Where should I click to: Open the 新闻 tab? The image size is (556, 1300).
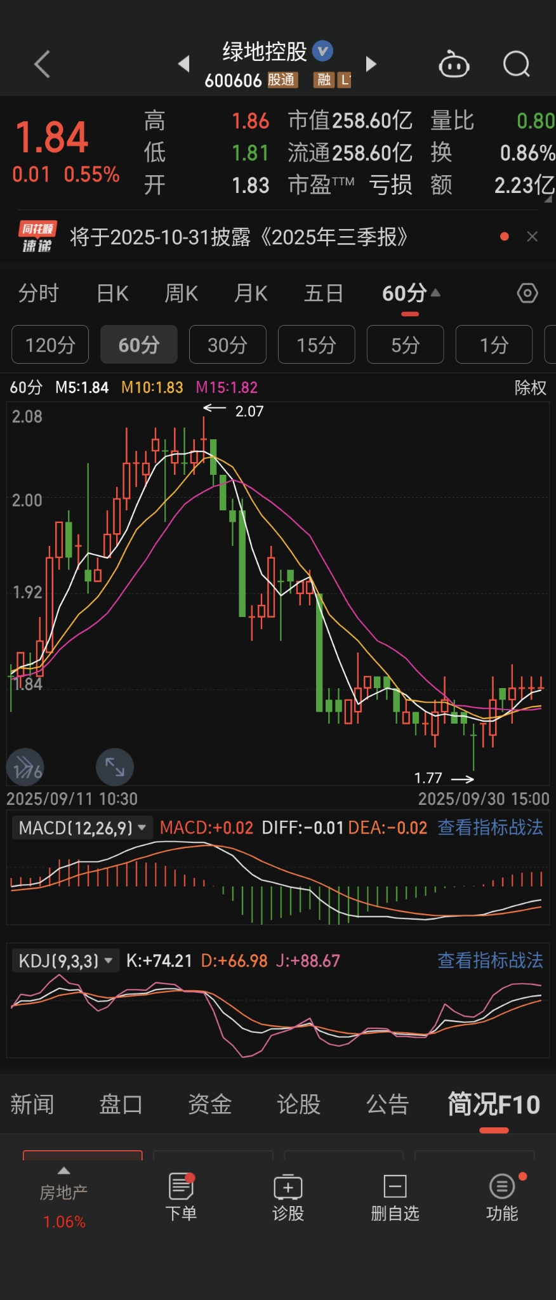(x=32, y=1104)
